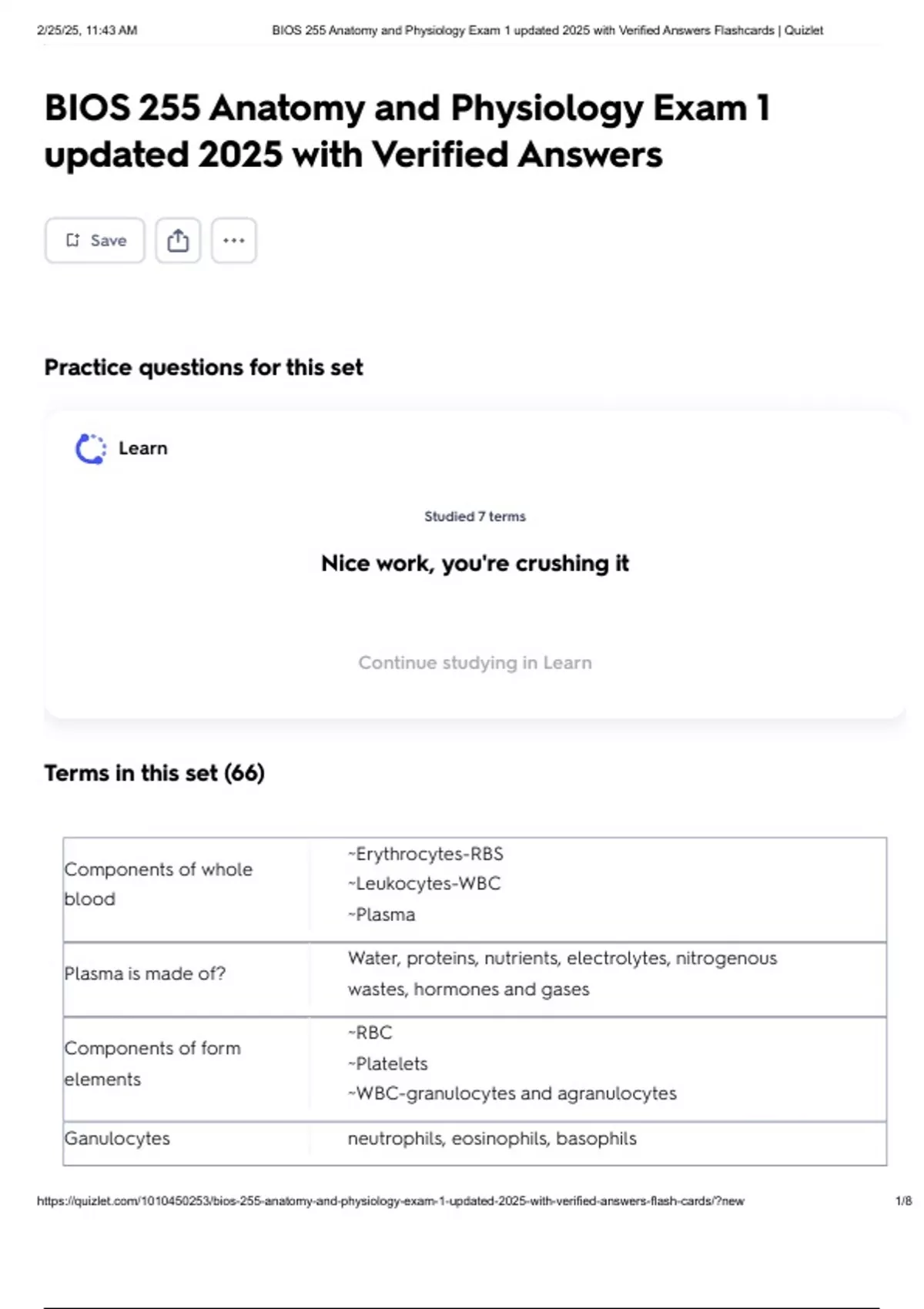The width and height of the screenshot is (924, 1309).
Task: Click the 'Terms in this set (66)' heading
Action: (x=154, y=773)
